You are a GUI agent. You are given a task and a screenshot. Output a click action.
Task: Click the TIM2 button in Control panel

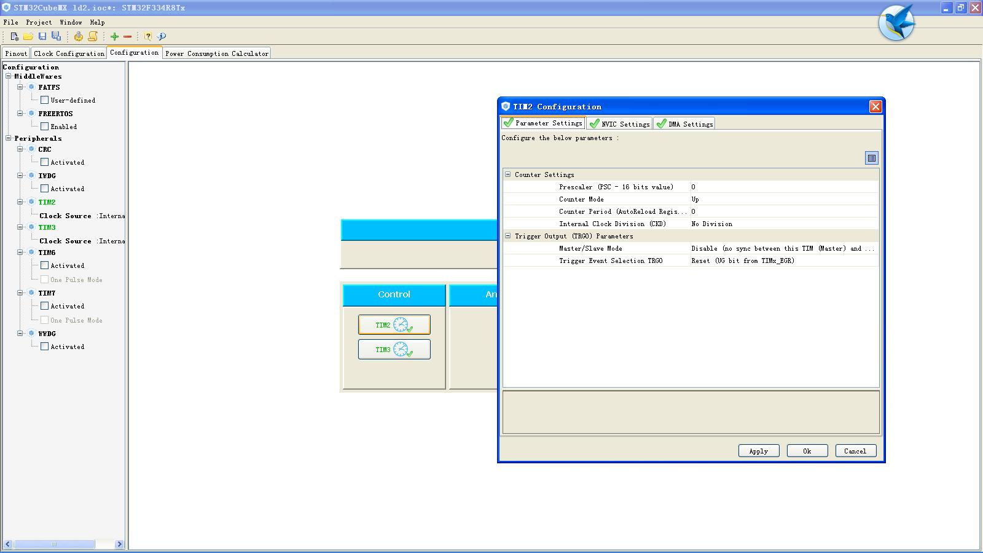pos(394,325)
